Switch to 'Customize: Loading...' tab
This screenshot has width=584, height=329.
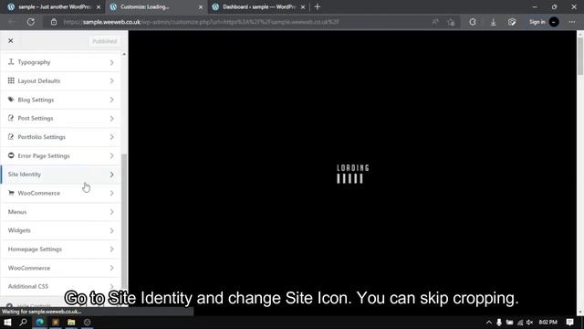click(x=156, y=6)
